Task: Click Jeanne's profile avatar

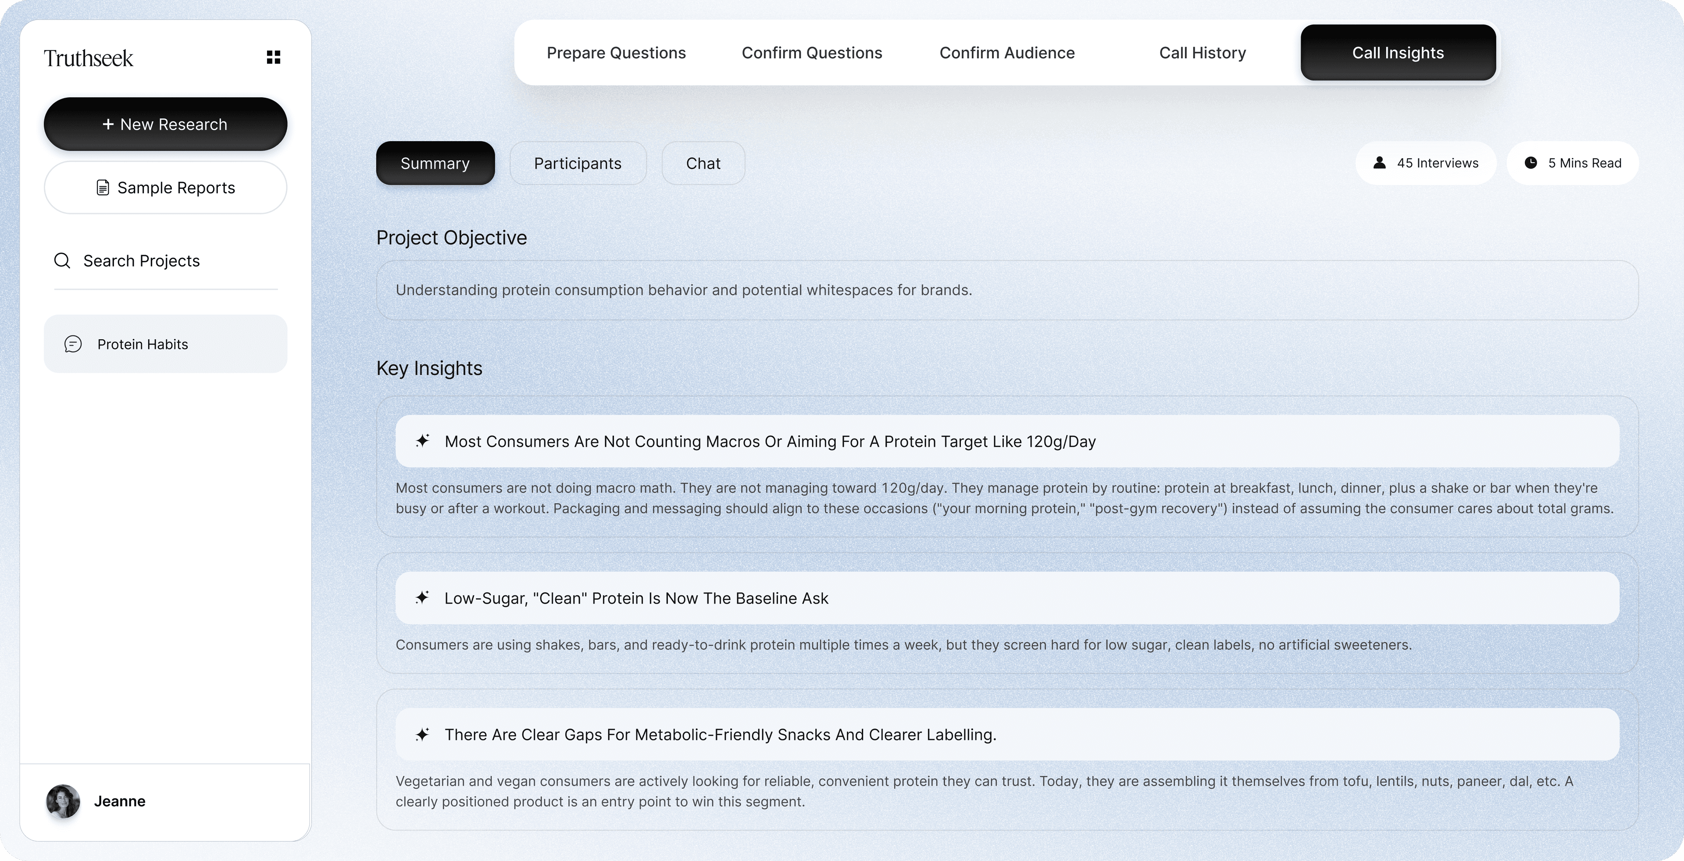Action: (63, 801)
